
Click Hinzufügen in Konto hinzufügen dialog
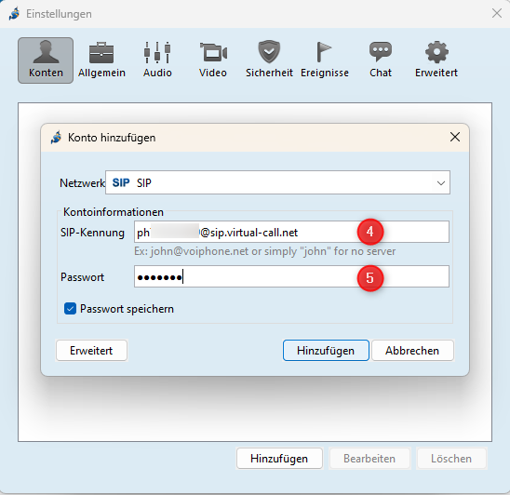[326, 351]
